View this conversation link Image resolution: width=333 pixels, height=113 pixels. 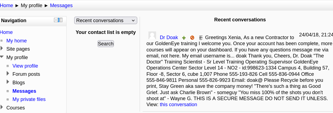(x=178, y=105)
